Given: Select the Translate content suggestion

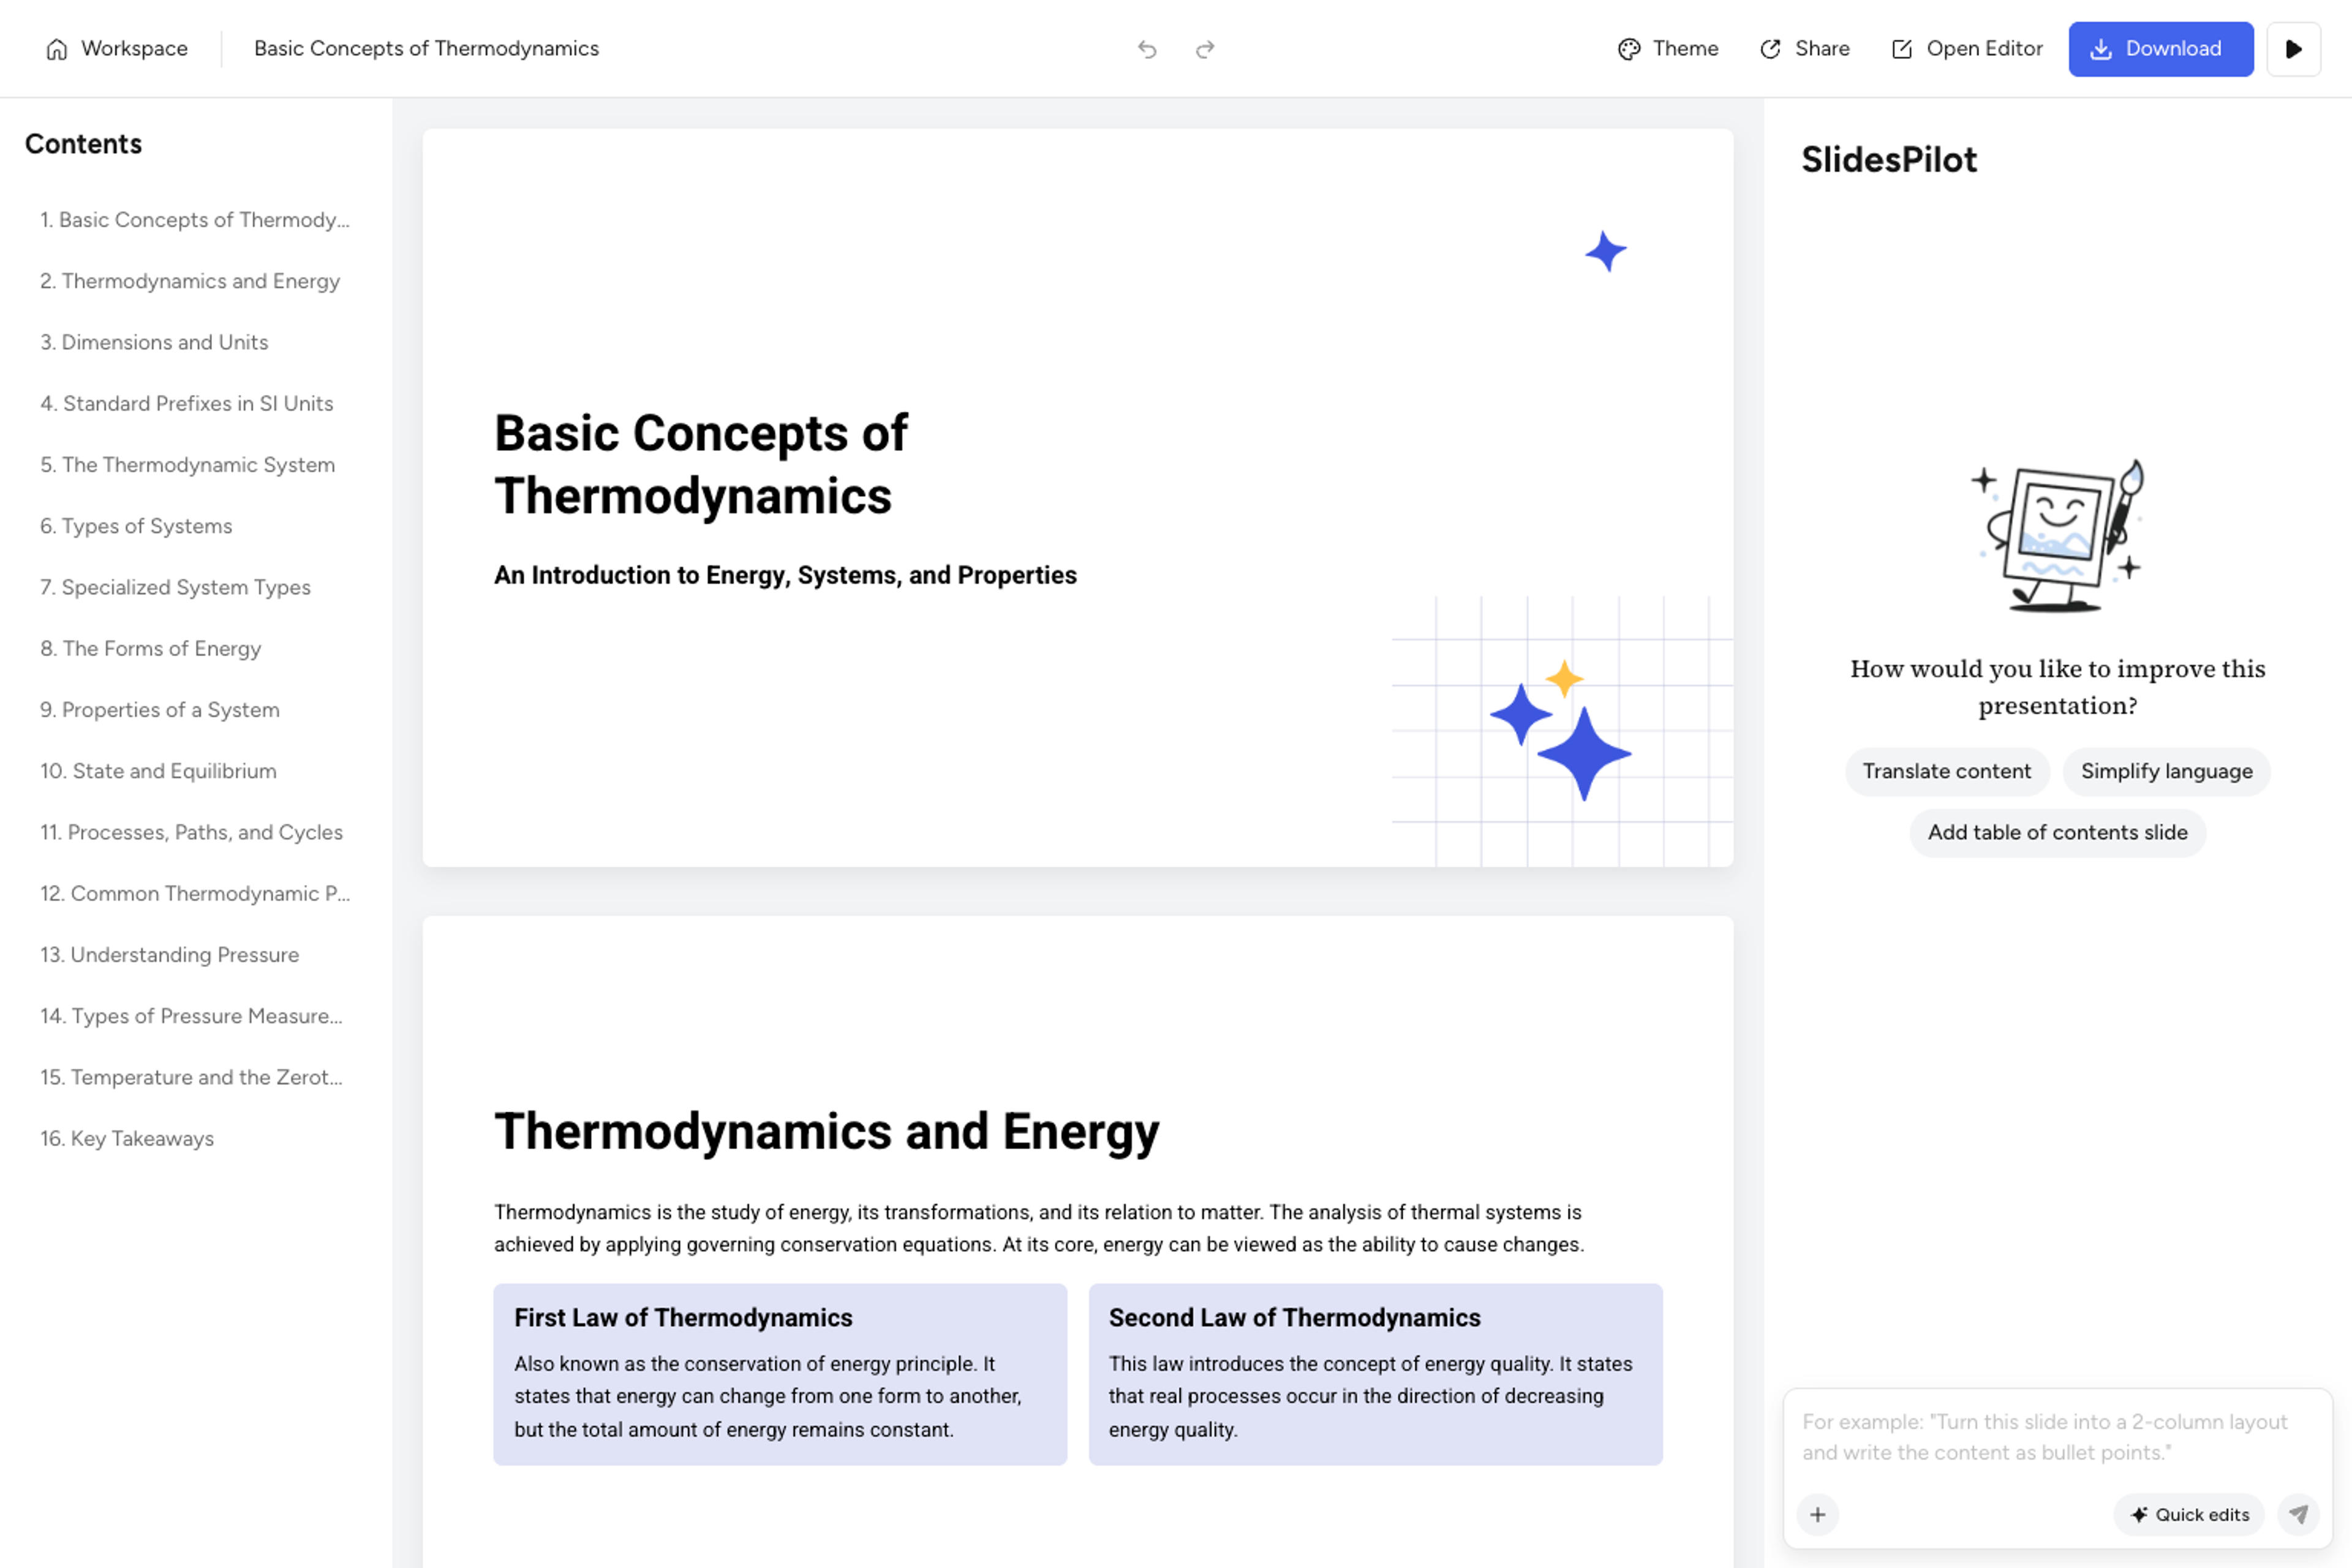Looking at the screenshot, I should coord(1946,771).
